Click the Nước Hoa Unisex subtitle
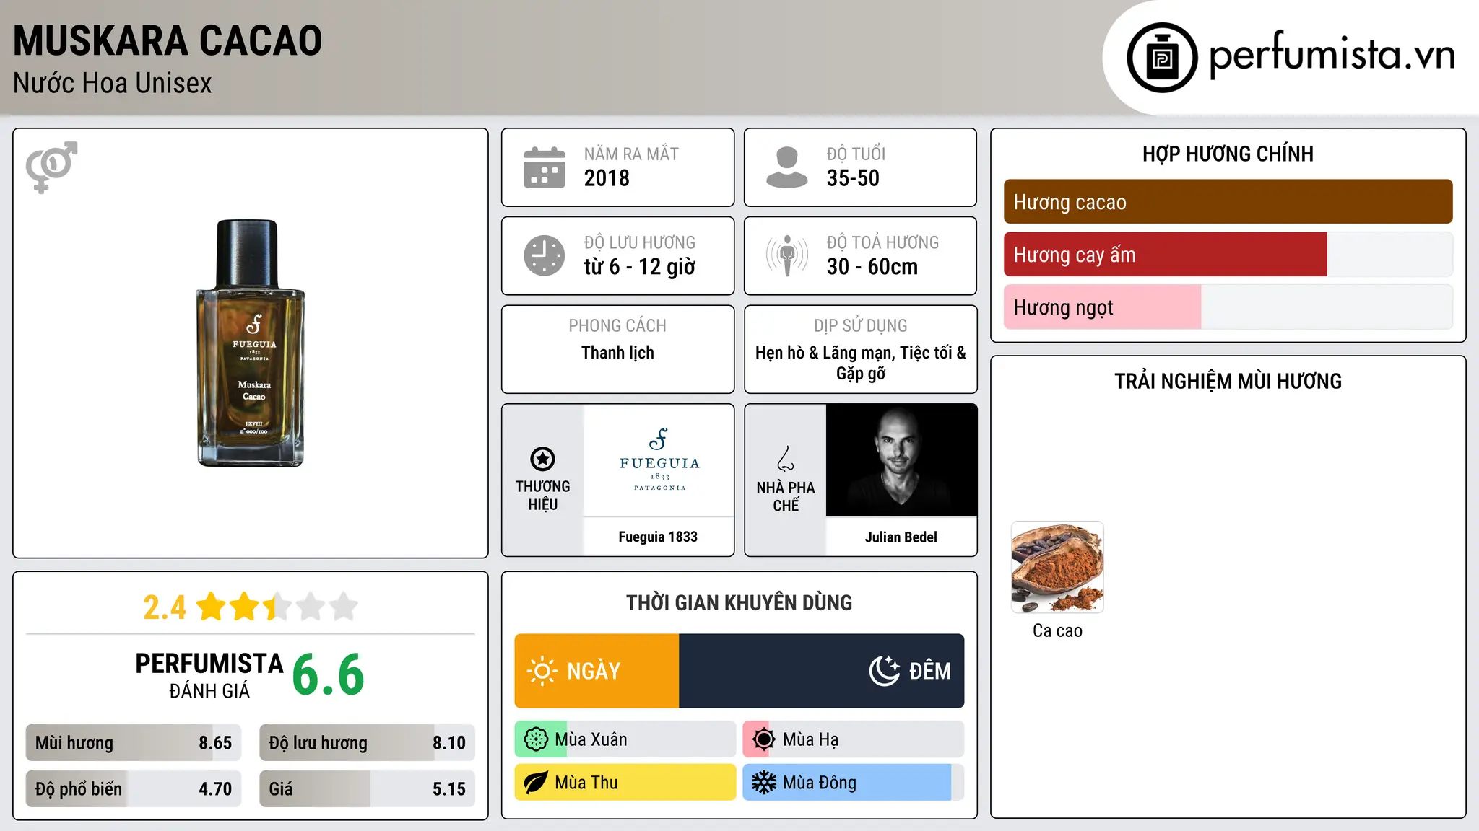 click(113, 83)
